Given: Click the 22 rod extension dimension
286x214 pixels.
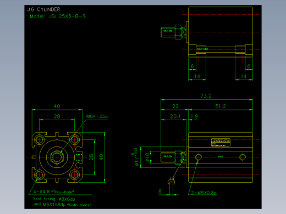Looking at the screenshot, I should [175, 106].
